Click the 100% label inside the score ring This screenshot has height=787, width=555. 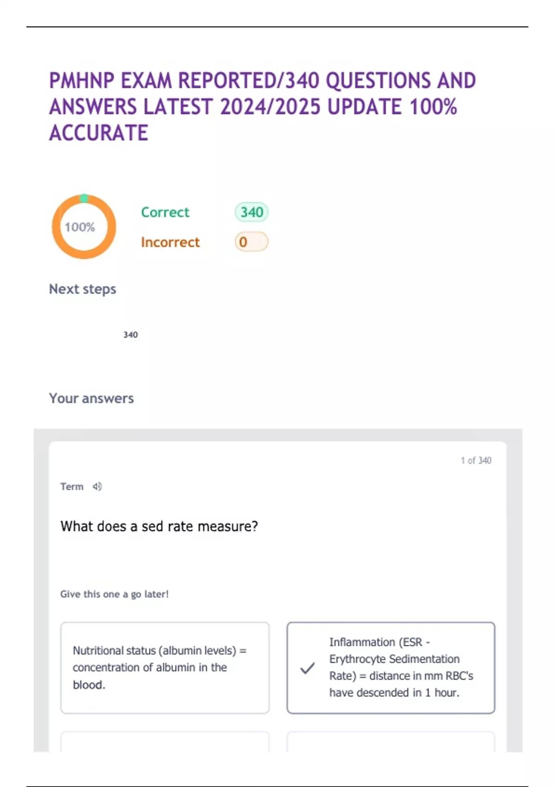[80, 227]
